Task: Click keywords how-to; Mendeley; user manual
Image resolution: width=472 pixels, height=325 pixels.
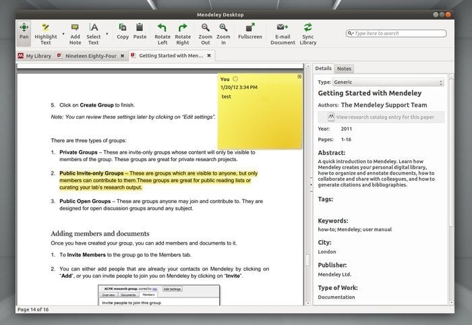Action: [x=355, y=230]
